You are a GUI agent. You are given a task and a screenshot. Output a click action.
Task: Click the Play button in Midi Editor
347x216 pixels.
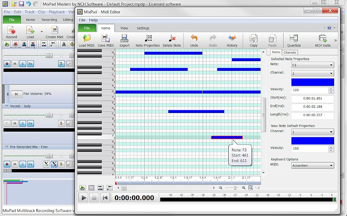tap(83, 198)
